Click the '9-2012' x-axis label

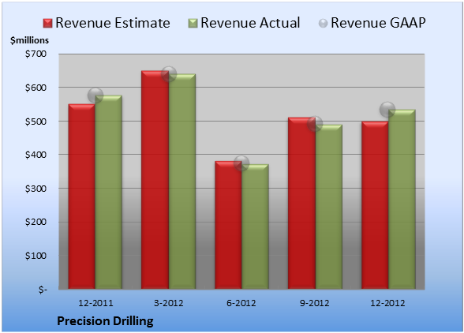pyautogui.click(x=315, y=303)
